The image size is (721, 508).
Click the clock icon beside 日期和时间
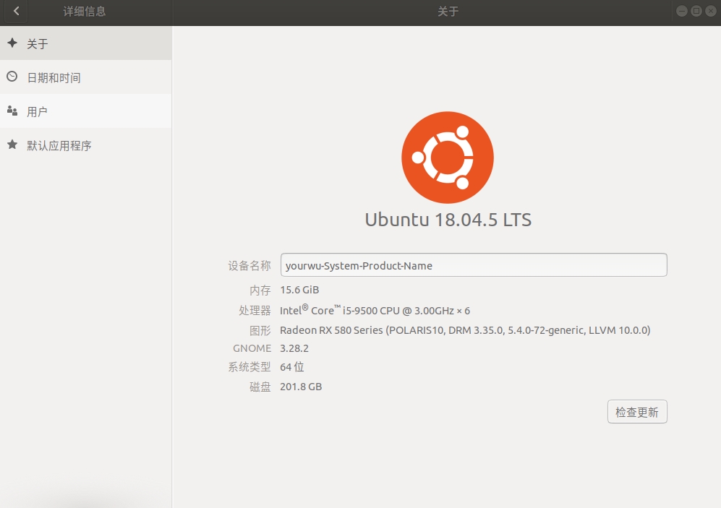click(x=12, y=77)
